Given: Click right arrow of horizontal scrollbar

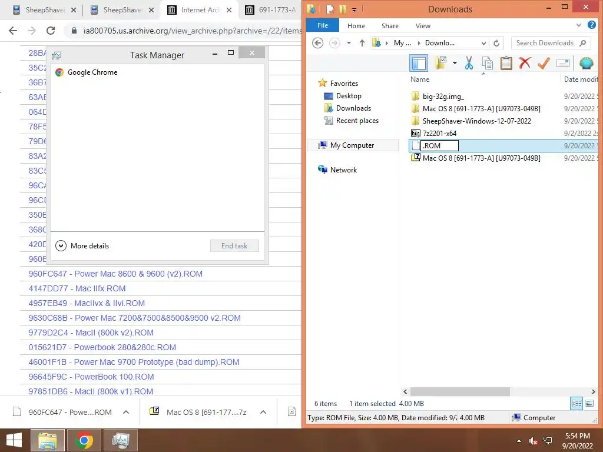Looking at the screenshot, I should tap(593, 391).
